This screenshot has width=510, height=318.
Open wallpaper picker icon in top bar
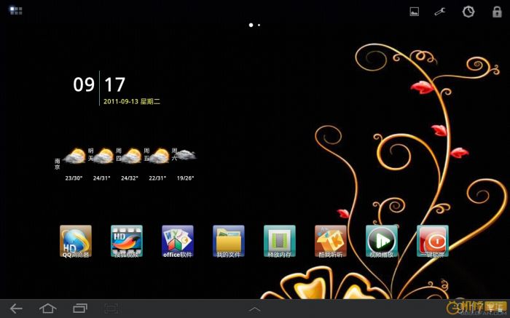[415, 12]
